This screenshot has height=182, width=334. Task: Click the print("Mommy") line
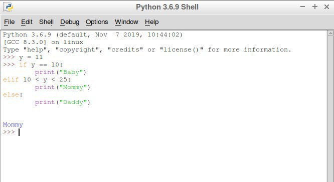point(63,87)
